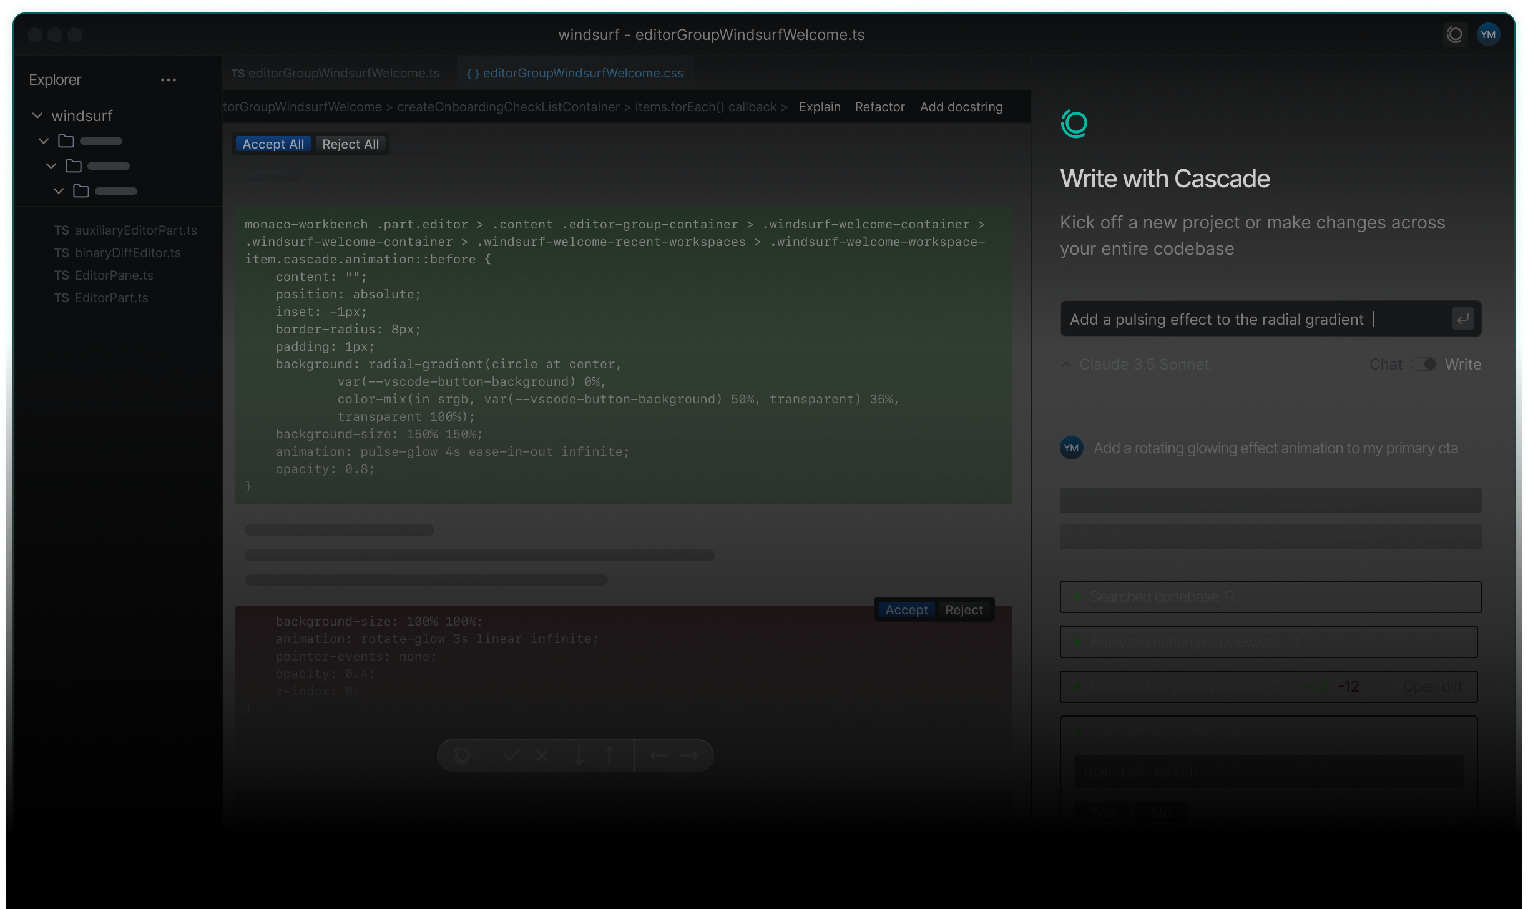Open the Explorer ellipsis options
This screenshot has height=909, width=1528.
tap(167, 80)
